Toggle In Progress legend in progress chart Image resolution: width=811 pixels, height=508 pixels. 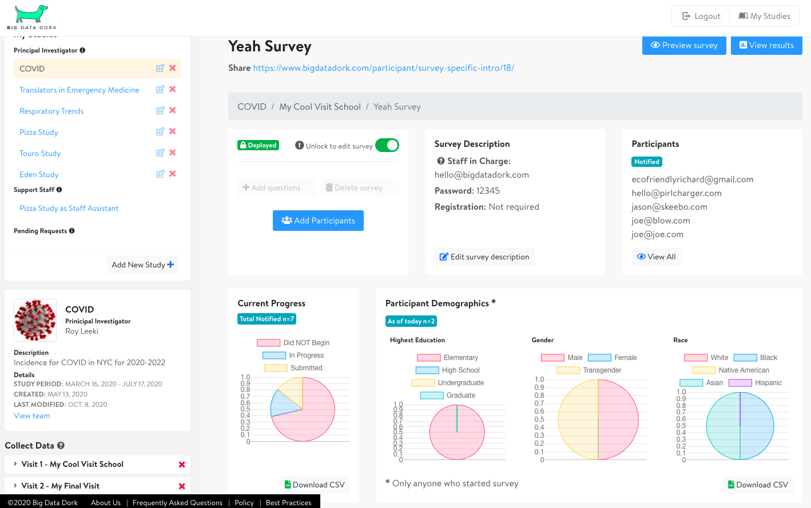coord(293,355)
